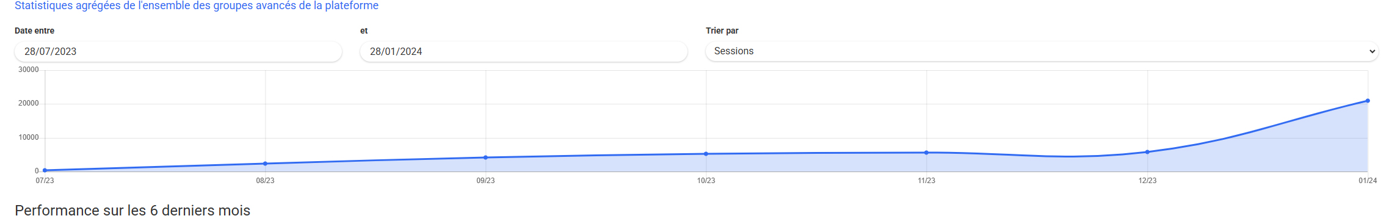Click the 12/23 x-axis label
The image size is (1381, 224).
pyautogui.click(x=1147, y=181)
